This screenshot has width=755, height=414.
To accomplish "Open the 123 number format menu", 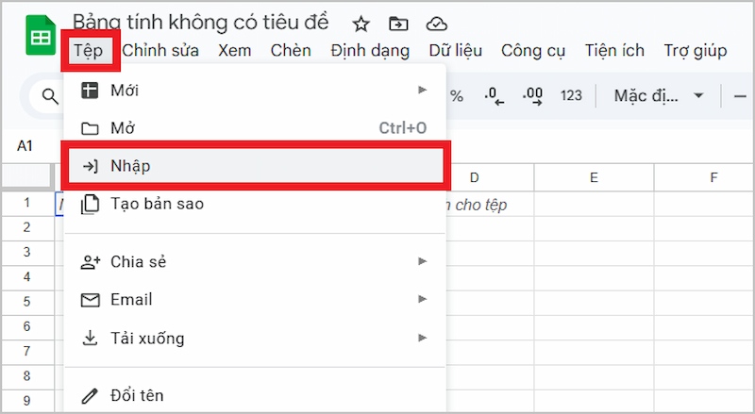I will click(571, 96).
